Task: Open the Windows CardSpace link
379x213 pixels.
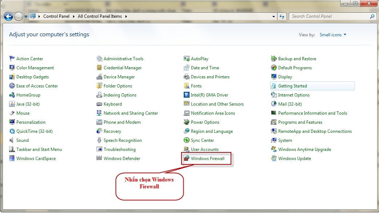Action: (x=36, y=159)
